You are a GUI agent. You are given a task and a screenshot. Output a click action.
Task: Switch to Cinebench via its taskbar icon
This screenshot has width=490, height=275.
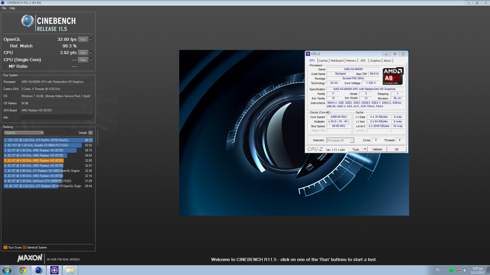(x=38, y=270)
